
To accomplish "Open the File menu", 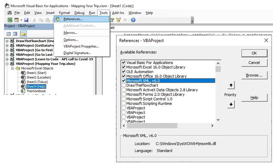I will pyautogui.click(x=17, y=13).
